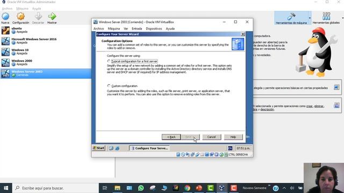The image size is (344, 193).
Task: Click display indicator in VM status bar
Action: tap(207, 154)
